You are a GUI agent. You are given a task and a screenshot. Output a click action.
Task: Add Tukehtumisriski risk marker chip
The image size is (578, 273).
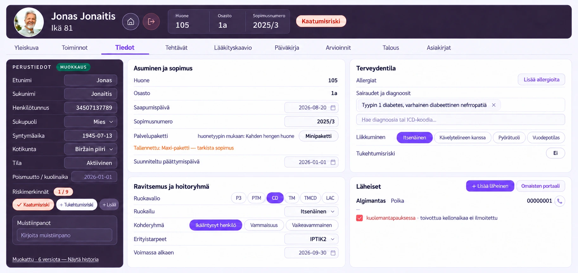point(76,205)
